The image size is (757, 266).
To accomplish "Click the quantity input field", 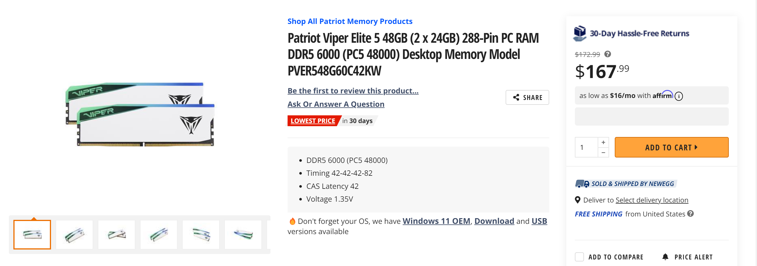I will 586,148.
